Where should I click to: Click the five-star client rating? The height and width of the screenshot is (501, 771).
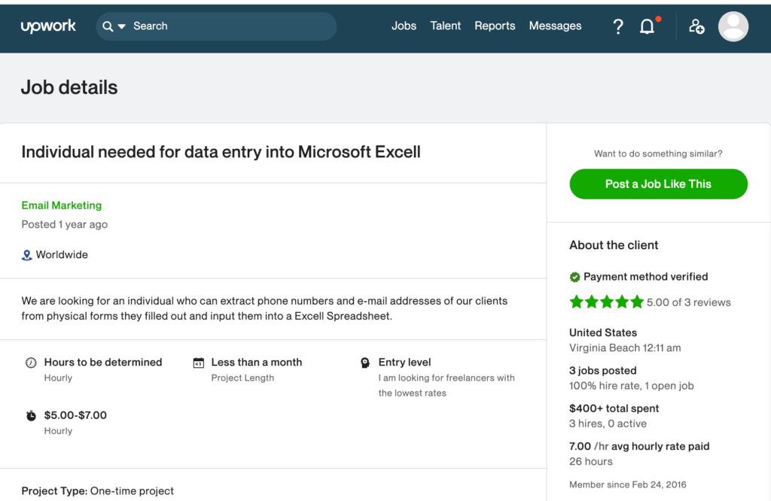pyautogui.click(x=606, y=302)
